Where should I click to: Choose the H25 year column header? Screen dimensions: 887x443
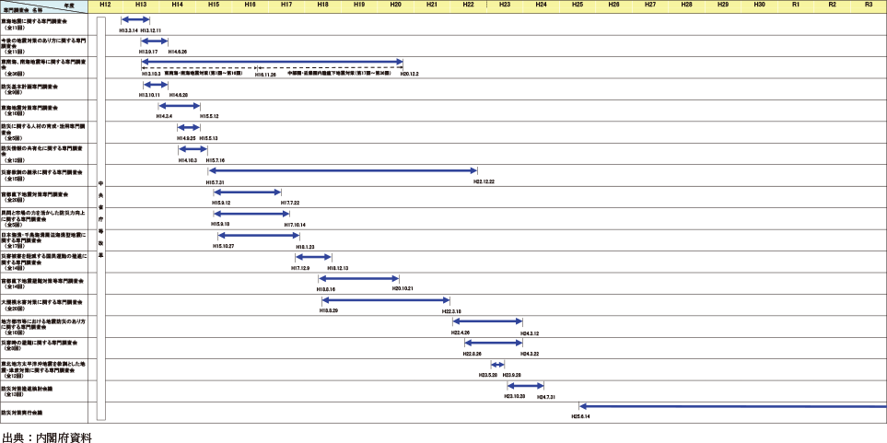point(577,4)
